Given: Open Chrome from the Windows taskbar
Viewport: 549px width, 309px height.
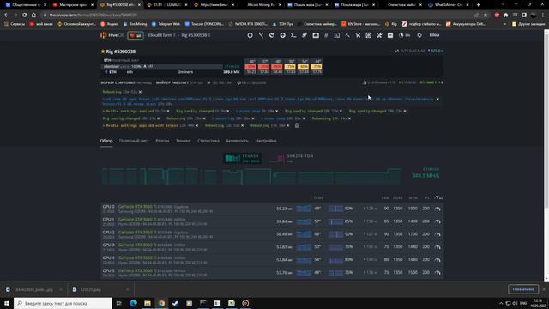Looking at the screenshot, I should pos(161,303).
